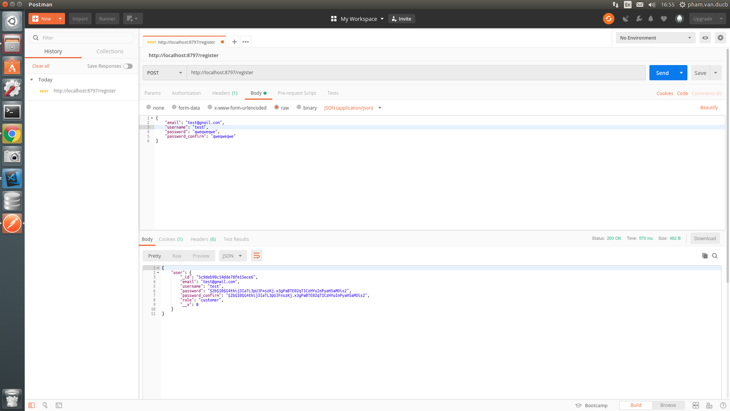Open Ubuntu Software from the dock
The image size is (730, 411).
[x=12, y=66]
